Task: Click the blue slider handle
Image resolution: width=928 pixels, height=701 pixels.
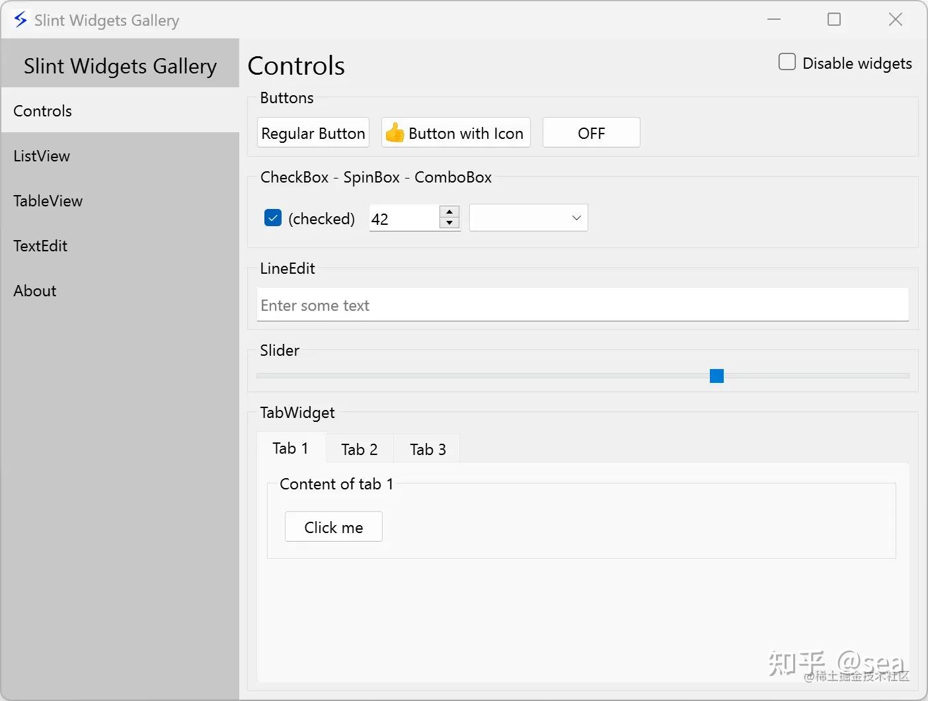Action: click(716, 376)
